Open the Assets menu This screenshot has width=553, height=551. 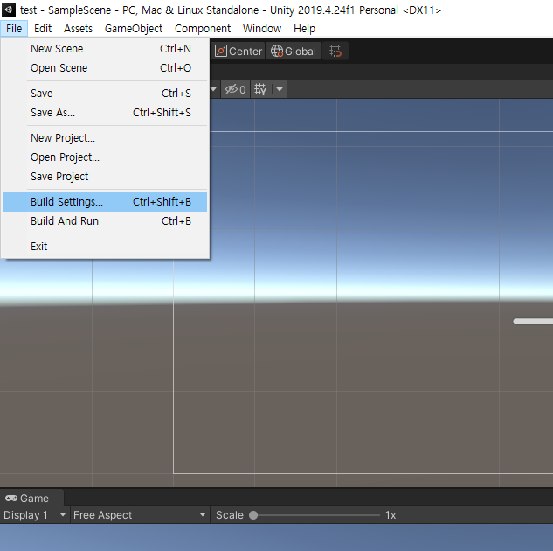click(x=78, y=29)
